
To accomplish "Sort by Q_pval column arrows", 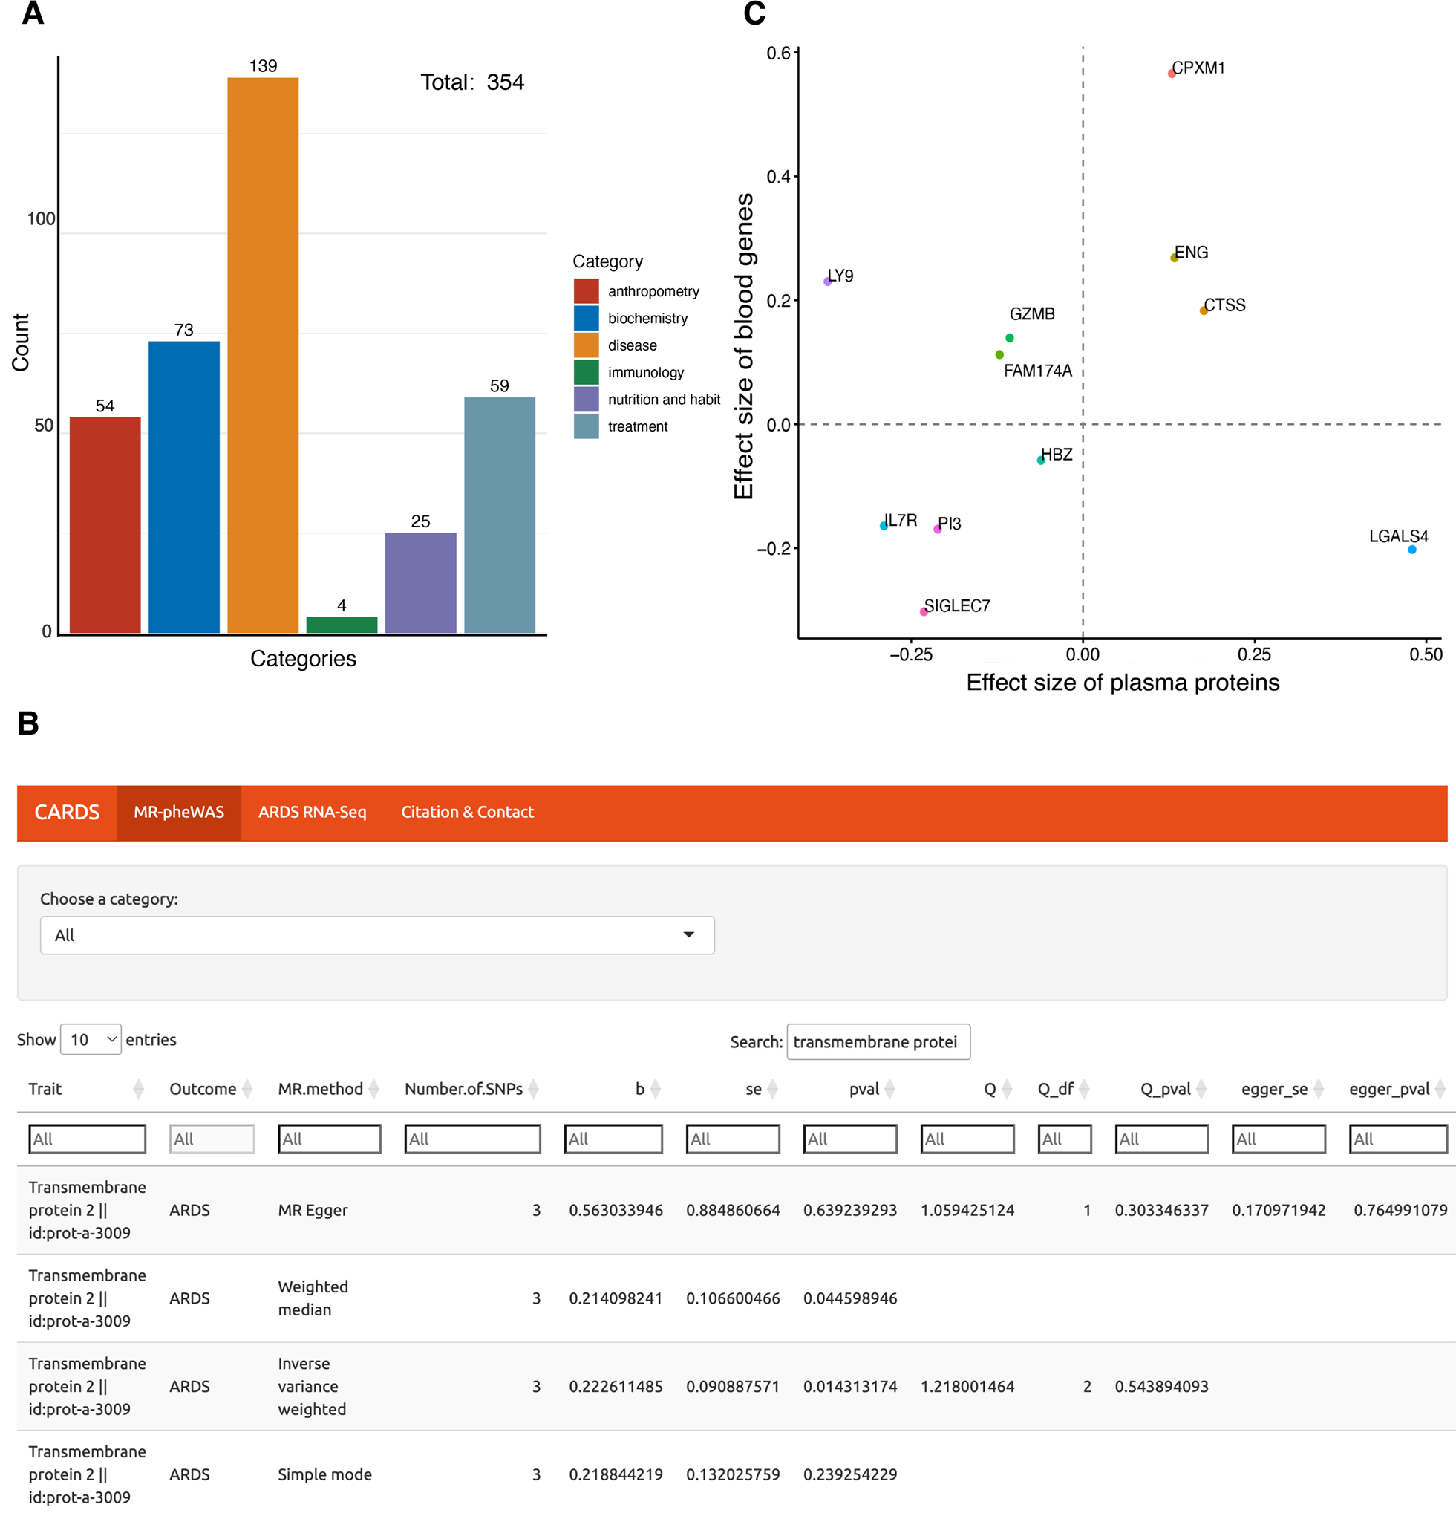I will [x=1201, y=1089].
